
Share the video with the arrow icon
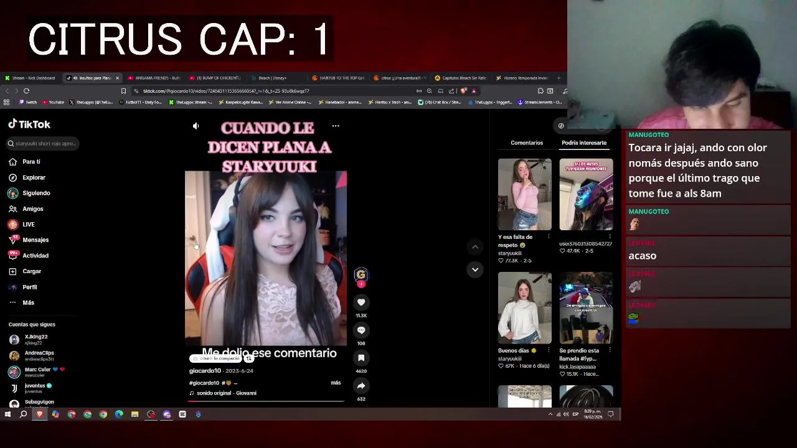(361, 386)
